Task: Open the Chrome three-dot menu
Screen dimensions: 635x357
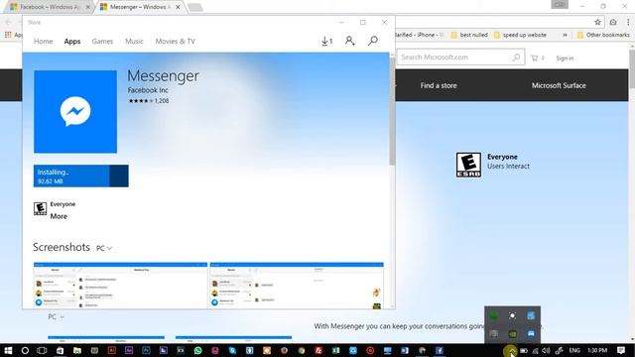Action: point(628,22)
